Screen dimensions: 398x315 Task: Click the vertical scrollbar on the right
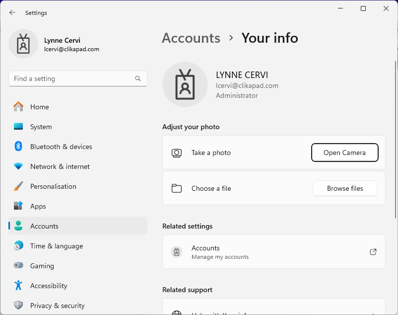tap(395, 139)
